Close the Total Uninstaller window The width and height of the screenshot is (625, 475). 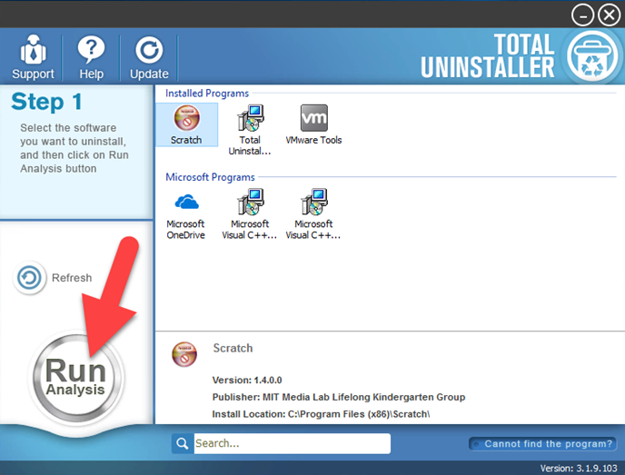610,15
